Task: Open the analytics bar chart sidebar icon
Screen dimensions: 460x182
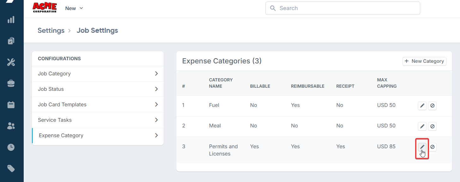Action: [x=11, y=20]
